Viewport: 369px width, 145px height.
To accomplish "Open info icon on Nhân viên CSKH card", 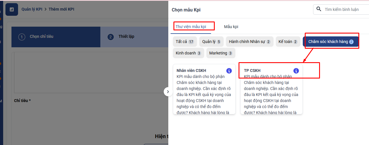I will click(229, 71).
